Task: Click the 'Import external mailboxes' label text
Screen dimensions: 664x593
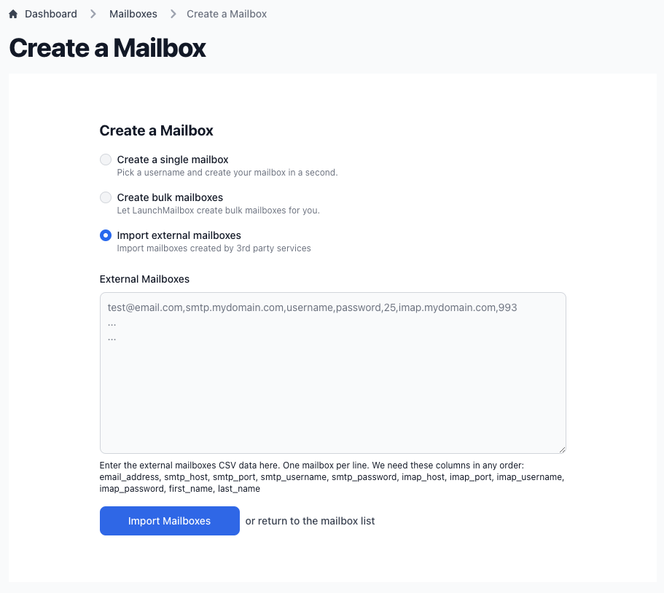Action: pos(179,235)
